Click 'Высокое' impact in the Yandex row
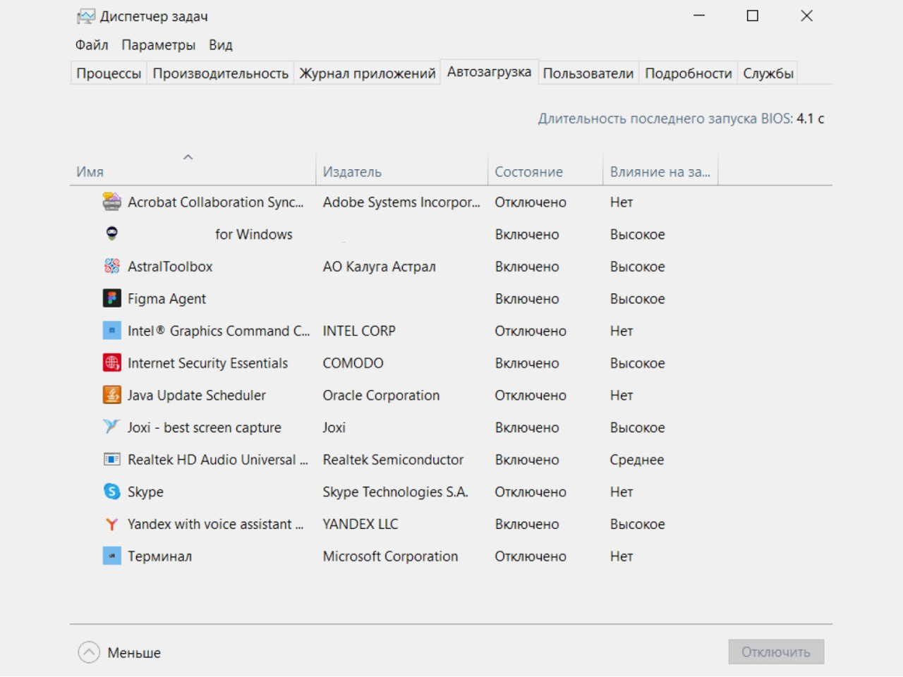Screen dimensions: 903x677 tap(638, 524)
